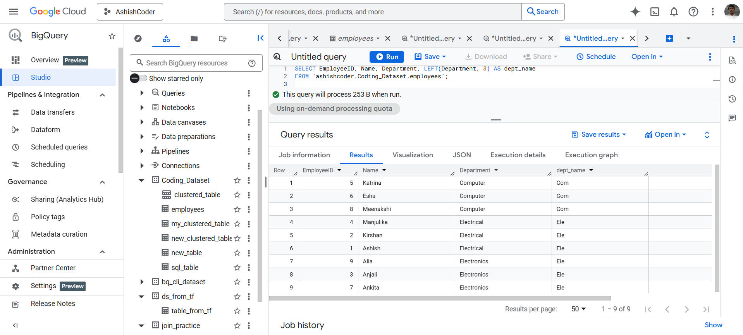The height and width of the screenshot is (335, 743).
Task: Switch to JSON results tab
Action: [x=462, y=155]
